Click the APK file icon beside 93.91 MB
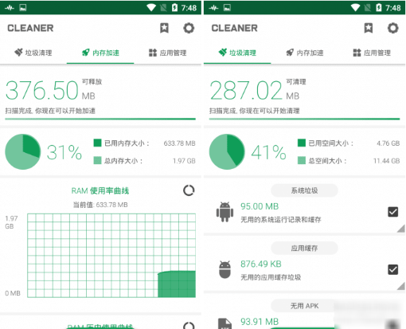406x329 pixels. (x=224, y=323)
